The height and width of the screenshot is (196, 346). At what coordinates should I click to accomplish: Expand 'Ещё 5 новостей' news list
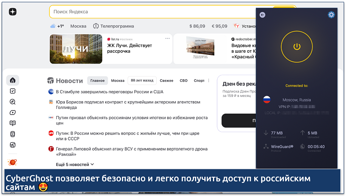click(x=75, y=164)
